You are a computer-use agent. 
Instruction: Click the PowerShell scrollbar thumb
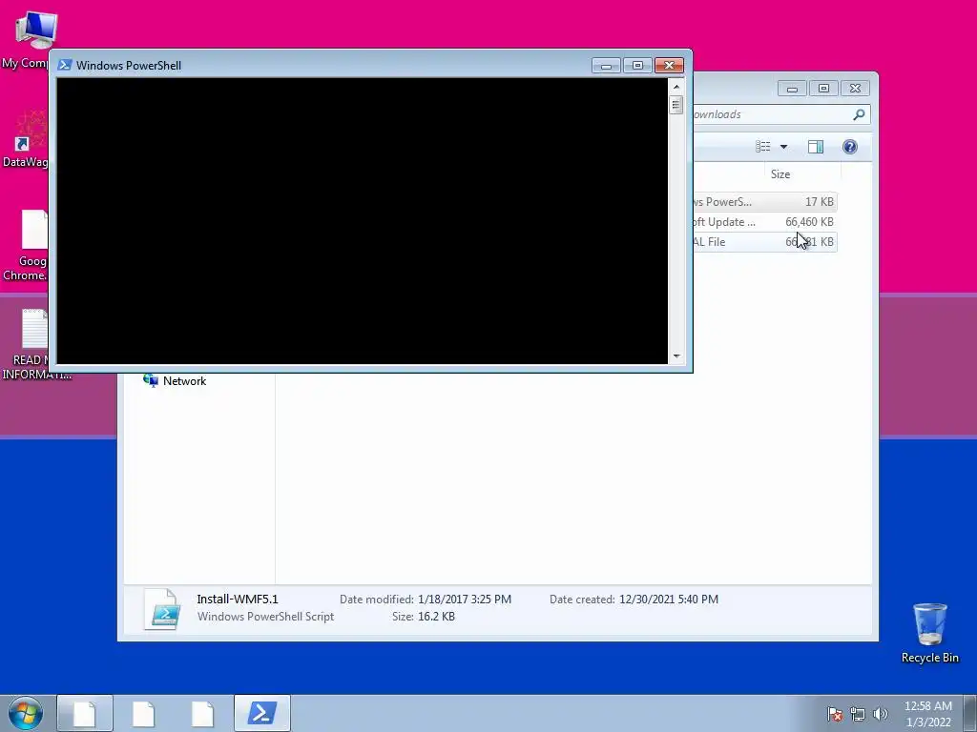coord(676,105)
